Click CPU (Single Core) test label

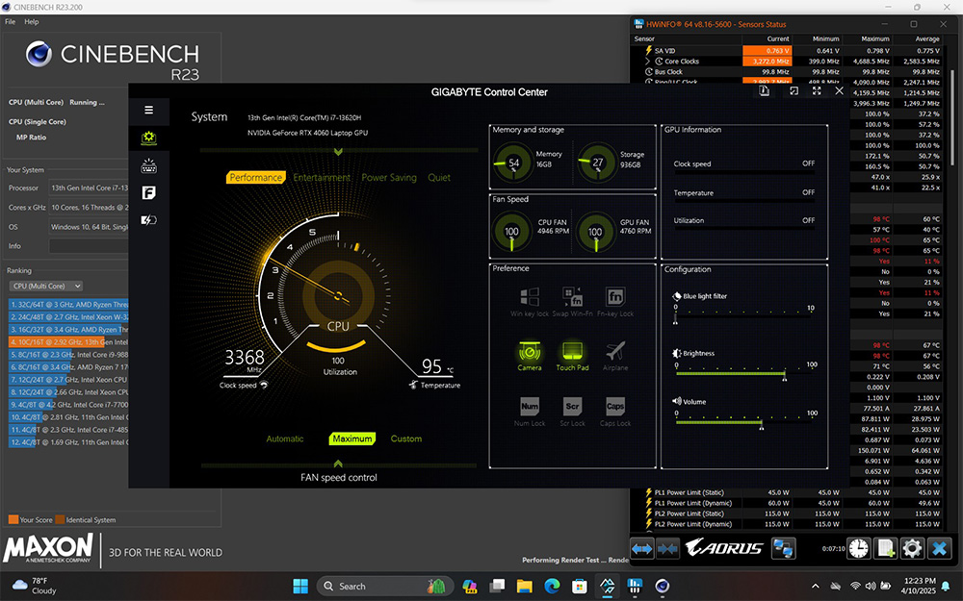click(x=38, y=121)
